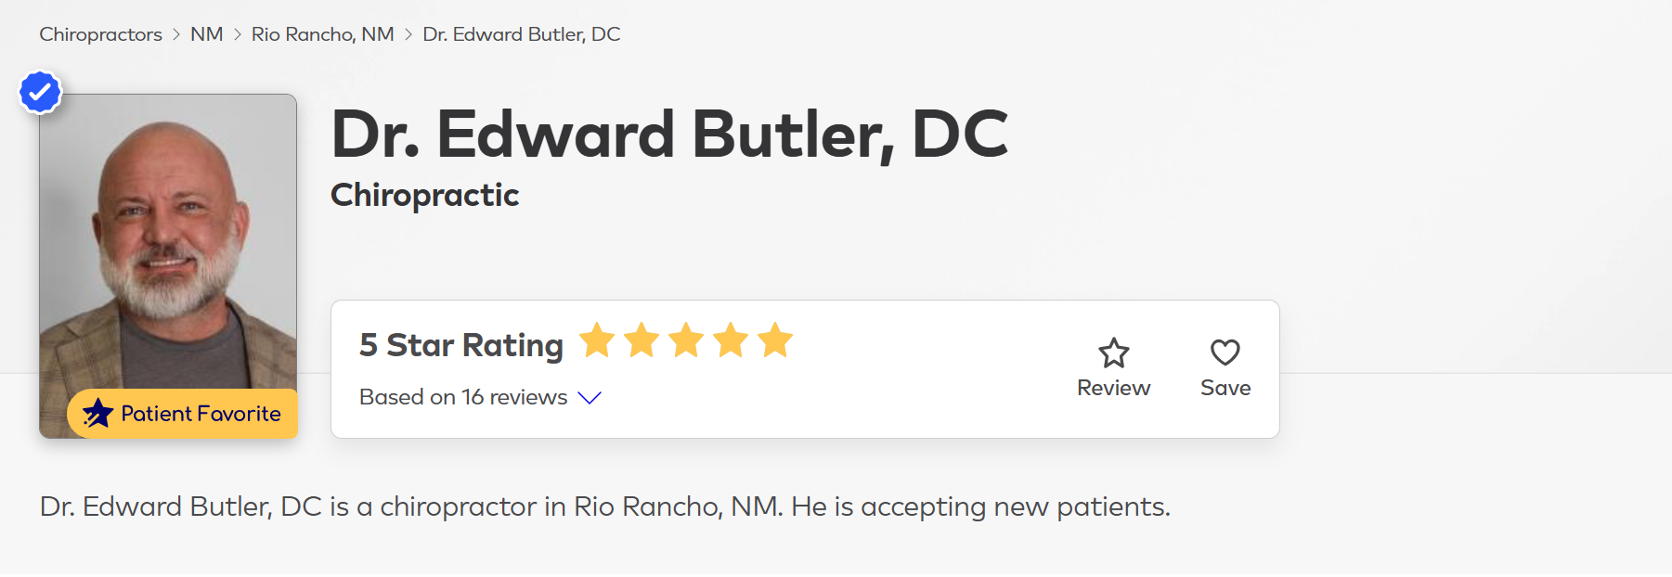Click the Chiropractic specialty subtitle
The image size is (1672, 577).
click(x=424, y=195)
